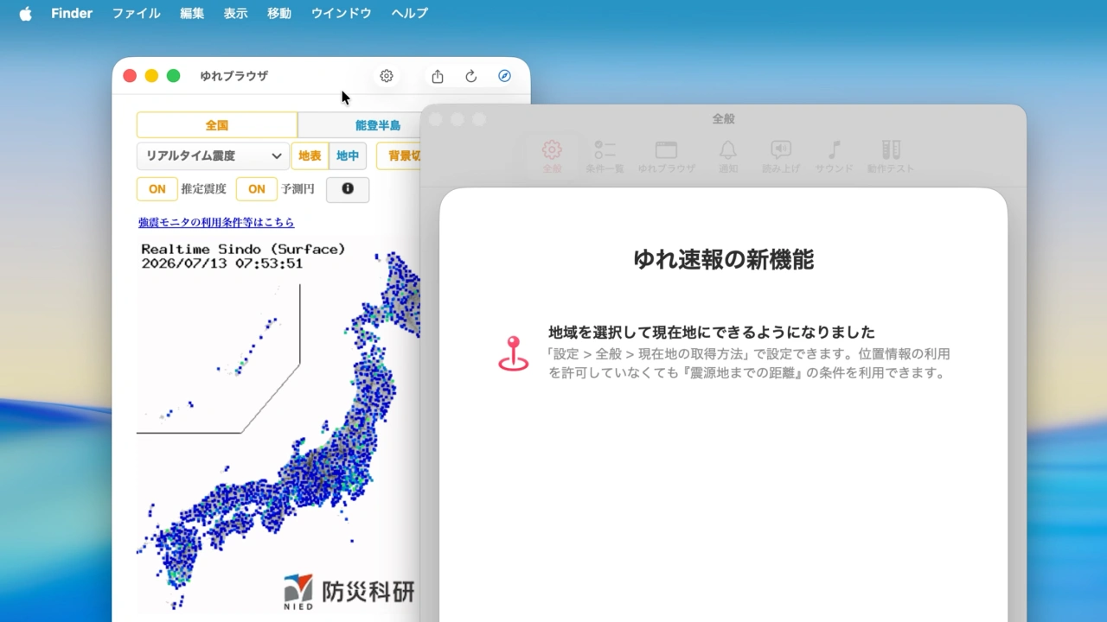This screenshot has height=622, width=1107.
Task: Click the info icon button
Action: click(x=348, y=189)
